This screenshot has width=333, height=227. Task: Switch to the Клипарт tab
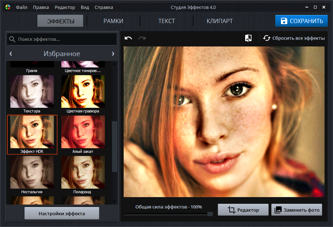point(220,21)
